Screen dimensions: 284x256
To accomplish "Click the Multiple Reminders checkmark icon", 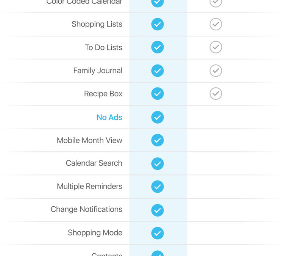I will 158,187.
